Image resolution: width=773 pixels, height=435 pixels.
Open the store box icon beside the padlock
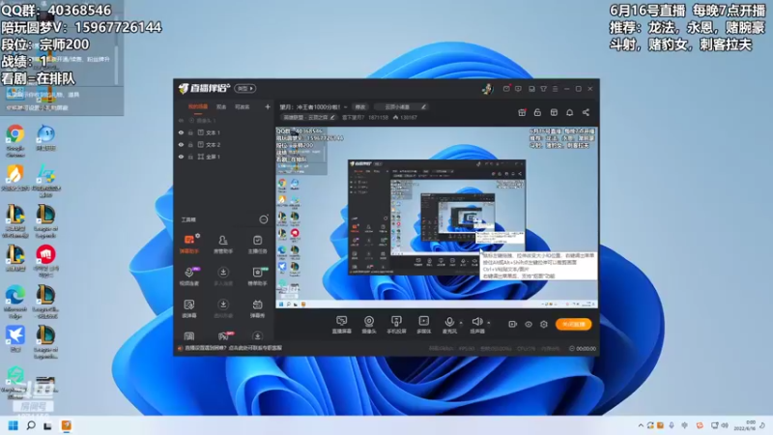(554, 112)
